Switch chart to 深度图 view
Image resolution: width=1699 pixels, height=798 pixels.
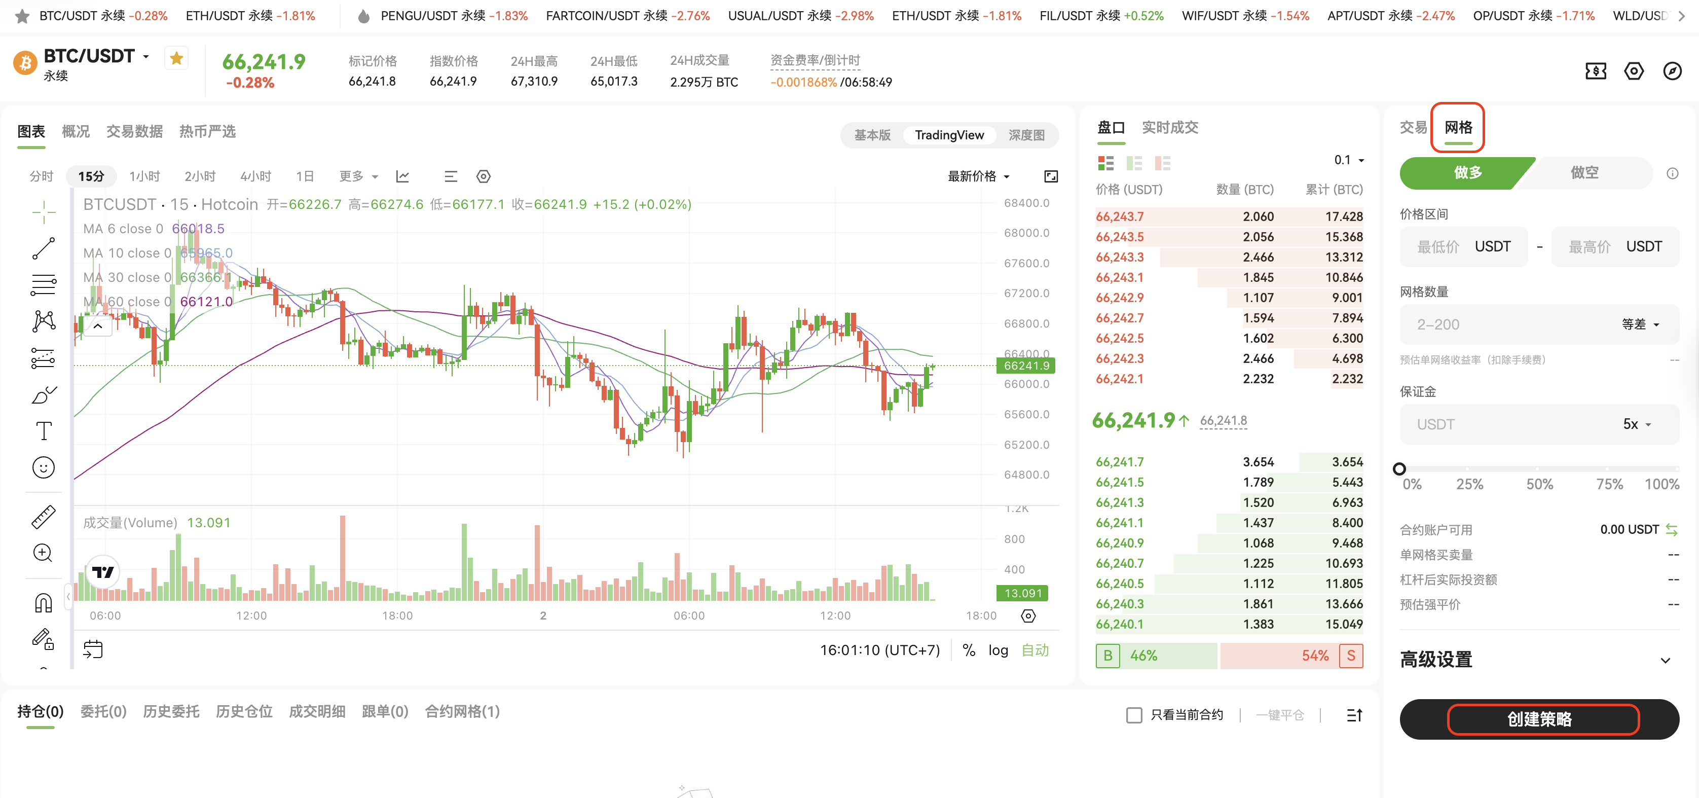1026,135
